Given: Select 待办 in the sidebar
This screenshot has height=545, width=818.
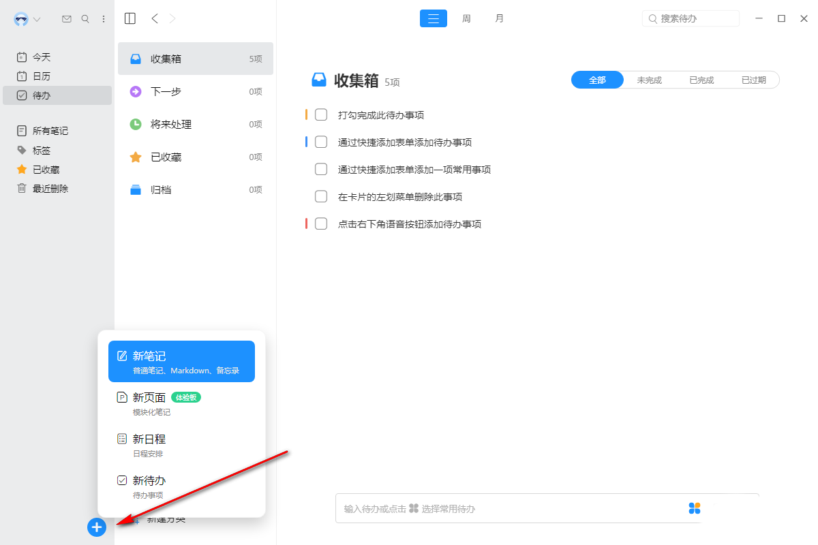Looking at the screenshot, I should coord(57,95).
